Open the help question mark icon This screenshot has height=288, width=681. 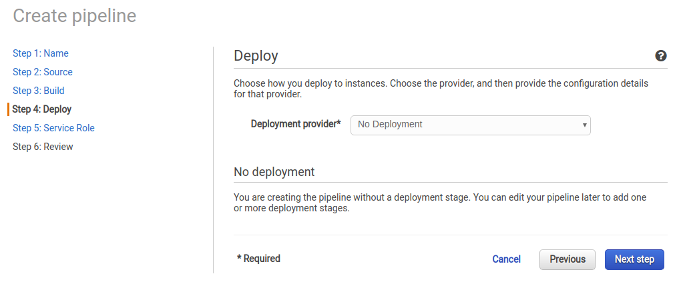pos(660,55)
